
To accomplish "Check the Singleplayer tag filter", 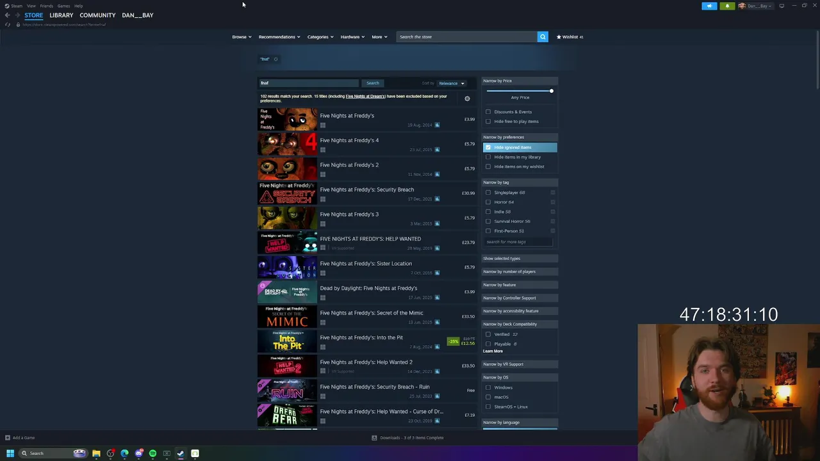I will pyautogui.click(x=488, y=193).
